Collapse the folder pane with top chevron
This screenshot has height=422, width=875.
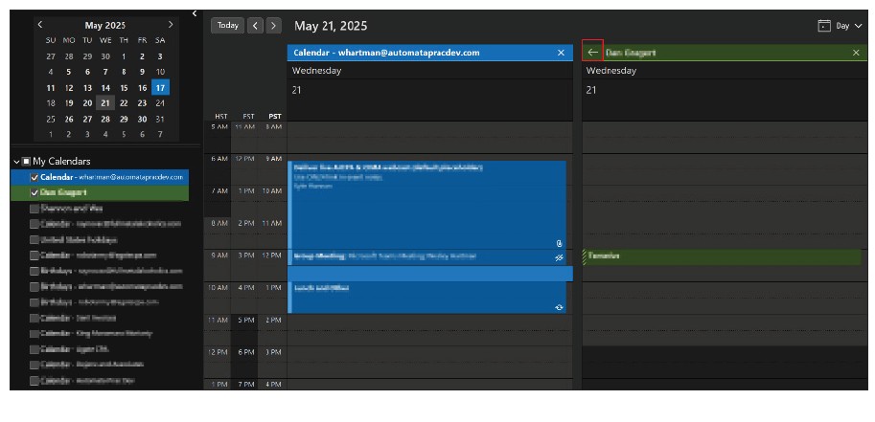[195, 13]
